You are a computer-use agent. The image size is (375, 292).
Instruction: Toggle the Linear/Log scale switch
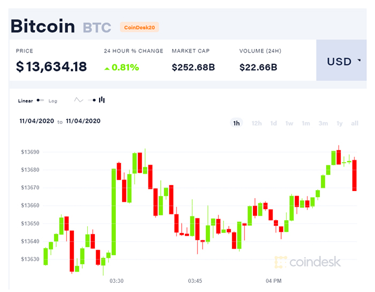coord(41,100)
